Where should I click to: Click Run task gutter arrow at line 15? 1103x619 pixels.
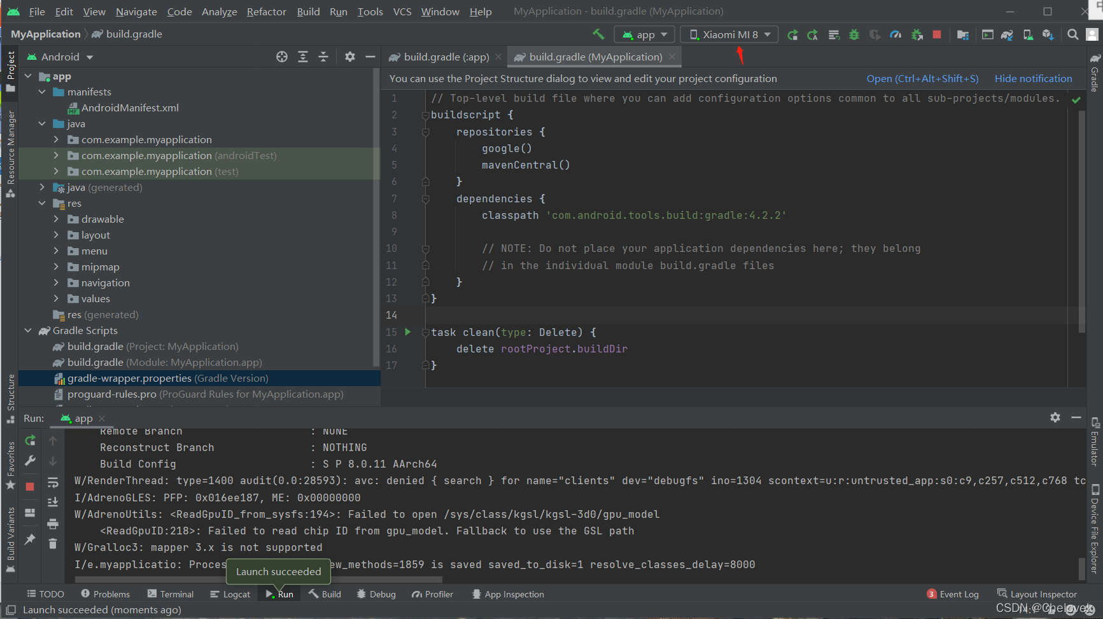coord(408,331)
